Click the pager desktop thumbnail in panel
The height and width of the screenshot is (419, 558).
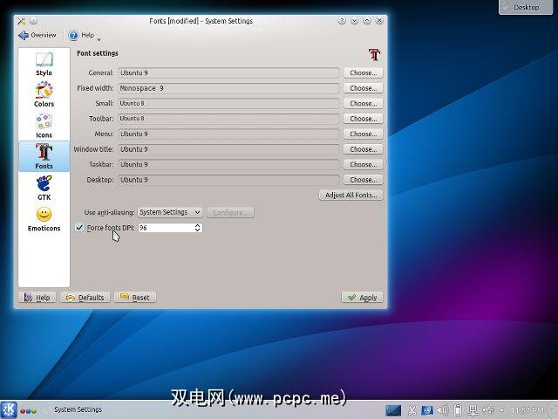(x=393, y=410)
